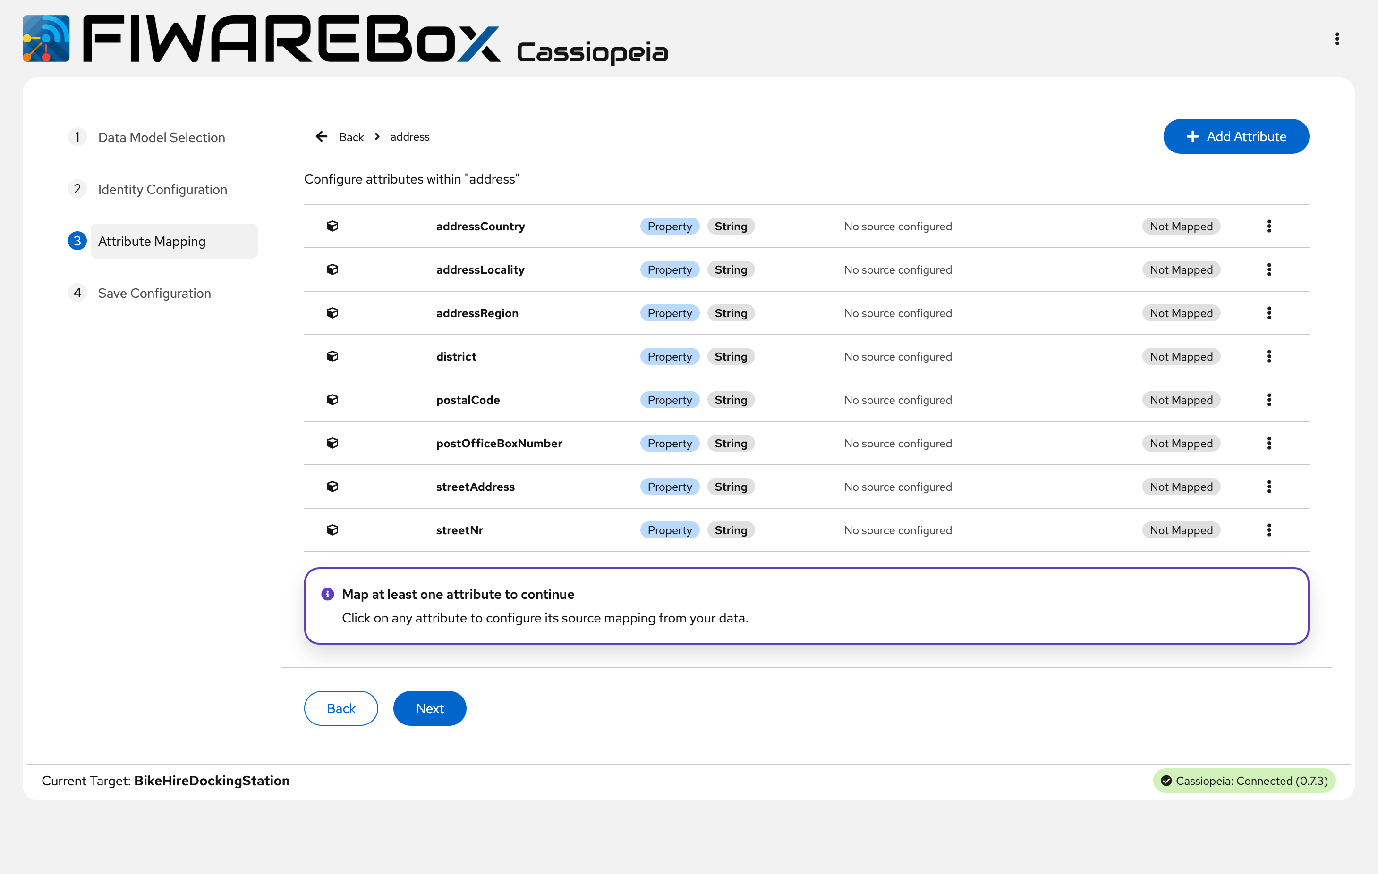The image size is (1378, 874).
Task: Open the streetNr row options menu
Action: [x=1269, y=530]
